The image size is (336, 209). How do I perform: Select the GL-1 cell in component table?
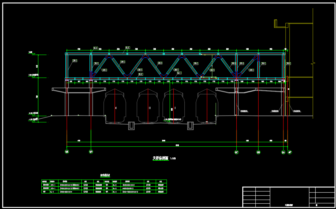point(52,192)
